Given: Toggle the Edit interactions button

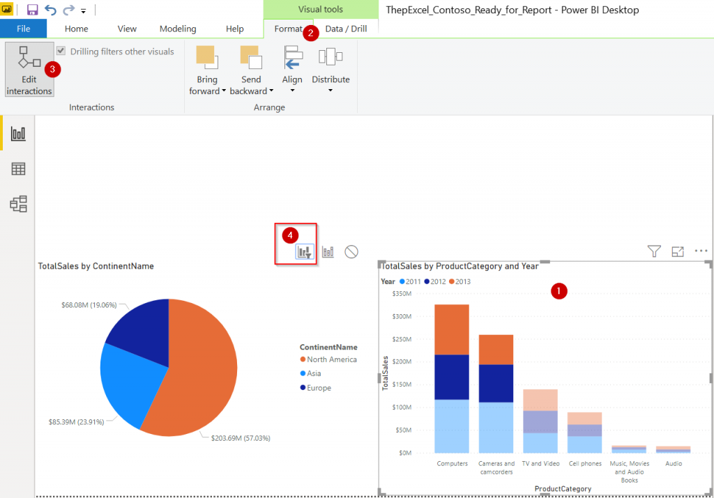Looking at the screenshot, I should (x=29, y=69).
